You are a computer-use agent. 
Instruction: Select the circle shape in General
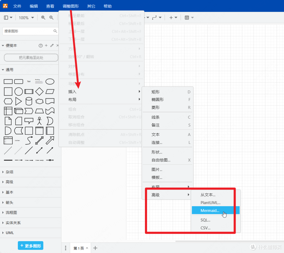[18, 91]
